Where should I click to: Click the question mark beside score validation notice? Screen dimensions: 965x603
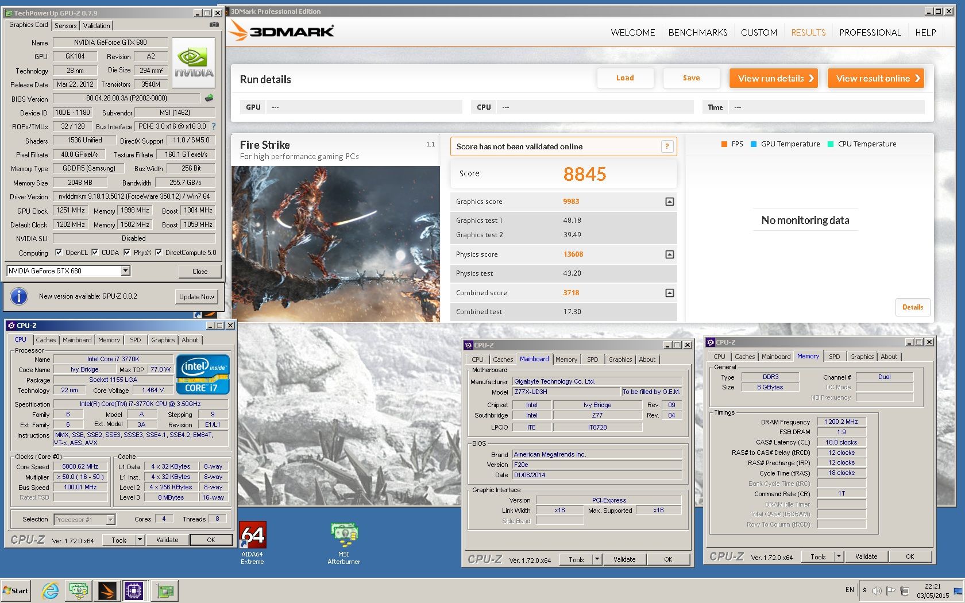667,146
